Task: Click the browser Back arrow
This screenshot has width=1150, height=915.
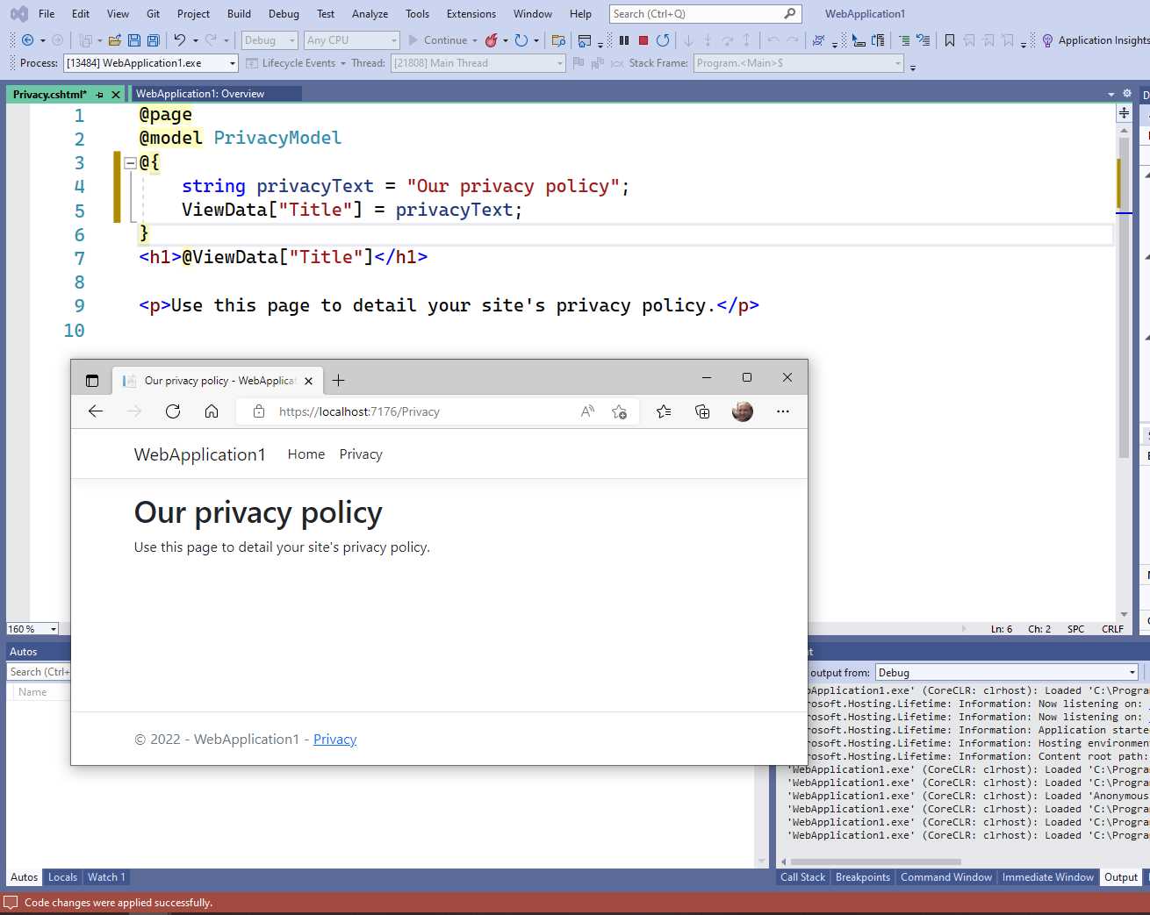Action: 96,411
